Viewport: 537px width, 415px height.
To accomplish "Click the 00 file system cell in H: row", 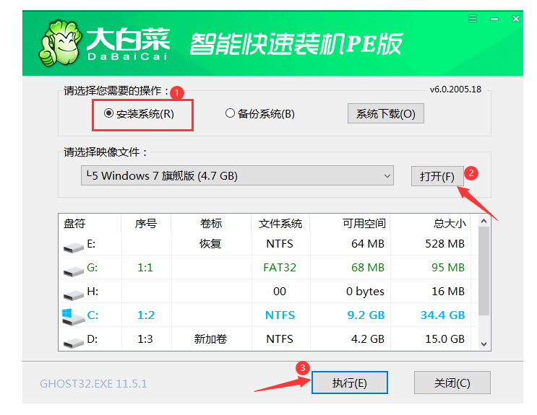I will 280,292.
